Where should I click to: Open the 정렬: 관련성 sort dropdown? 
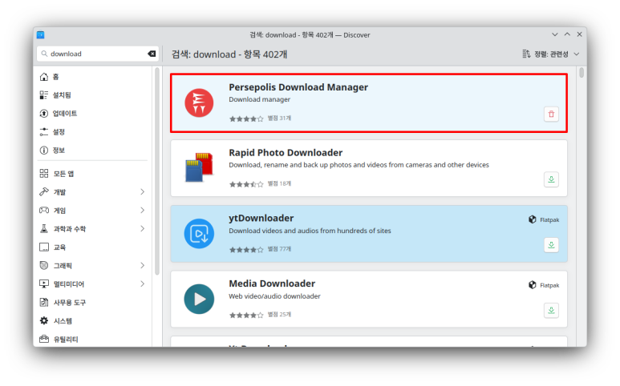click(551, 54)
